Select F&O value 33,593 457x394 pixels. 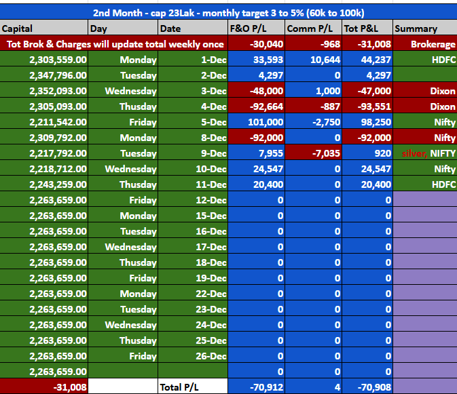point(256,60)
